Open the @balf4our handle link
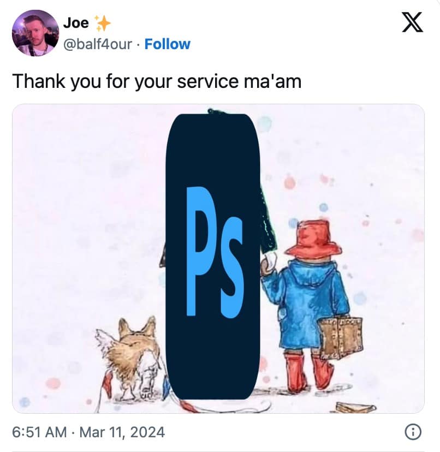This screenshot has width=440, height=452. coord(98,44)
